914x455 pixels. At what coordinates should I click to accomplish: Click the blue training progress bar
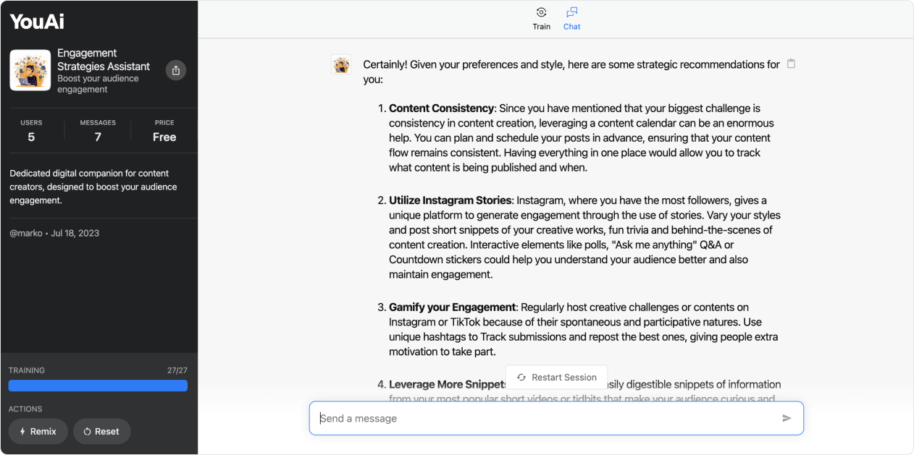tap(98, 386)
